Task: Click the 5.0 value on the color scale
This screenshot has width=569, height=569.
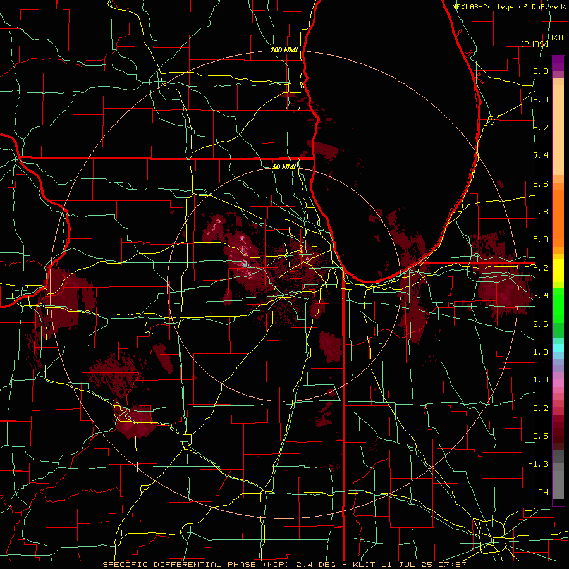Action: (541, 240)
